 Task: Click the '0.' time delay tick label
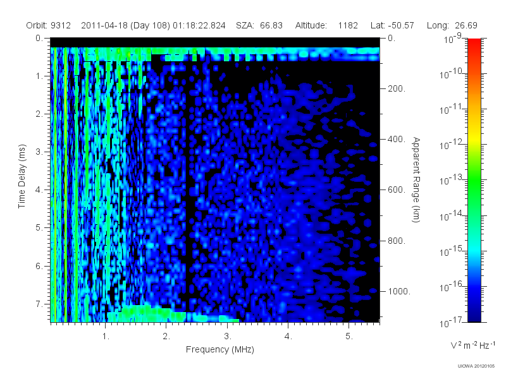point(39,39)
